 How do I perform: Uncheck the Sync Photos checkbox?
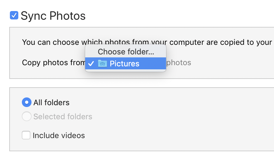click(x=14, y=15)
